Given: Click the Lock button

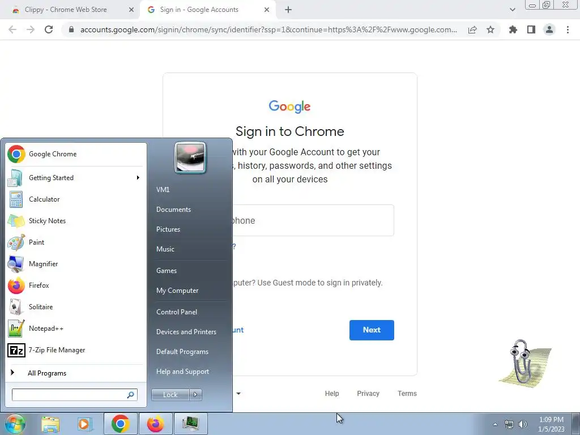Looking at the screenshot, I should pyautogui.click(x=170, y=395).
